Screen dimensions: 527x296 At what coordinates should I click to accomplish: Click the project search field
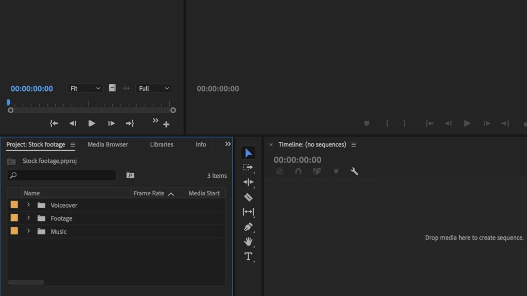coord(62,175)
